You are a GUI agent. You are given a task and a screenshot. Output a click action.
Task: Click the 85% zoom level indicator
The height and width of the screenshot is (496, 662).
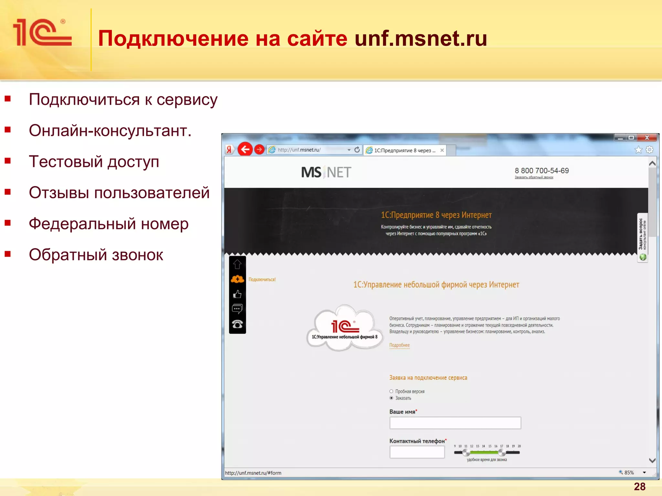626,472
